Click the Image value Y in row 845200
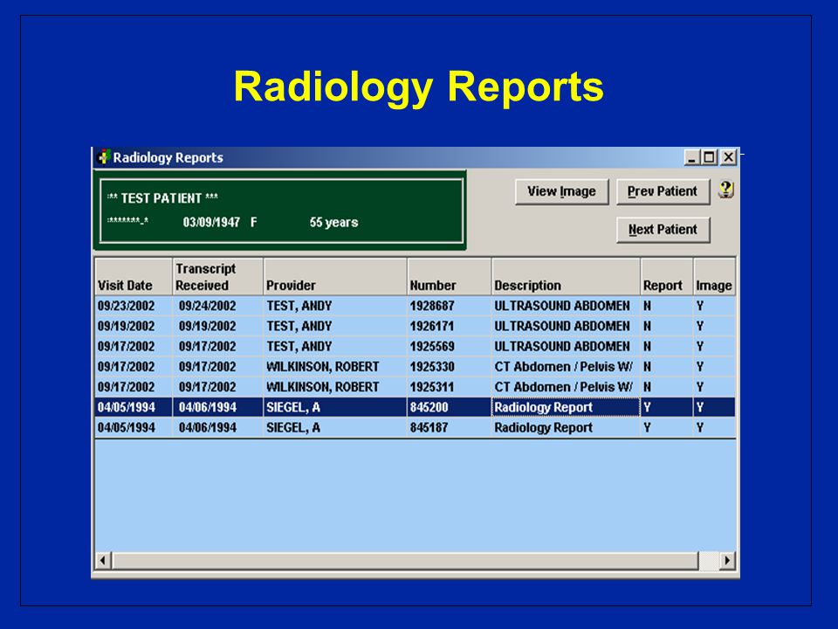The image size is (838, 629). coord(700,408)
